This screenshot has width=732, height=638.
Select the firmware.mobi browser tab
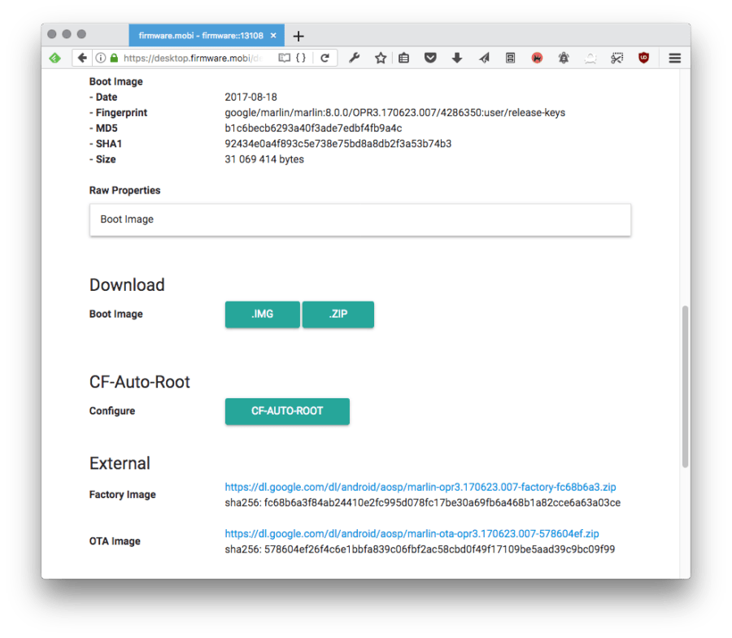click(207, 36)
